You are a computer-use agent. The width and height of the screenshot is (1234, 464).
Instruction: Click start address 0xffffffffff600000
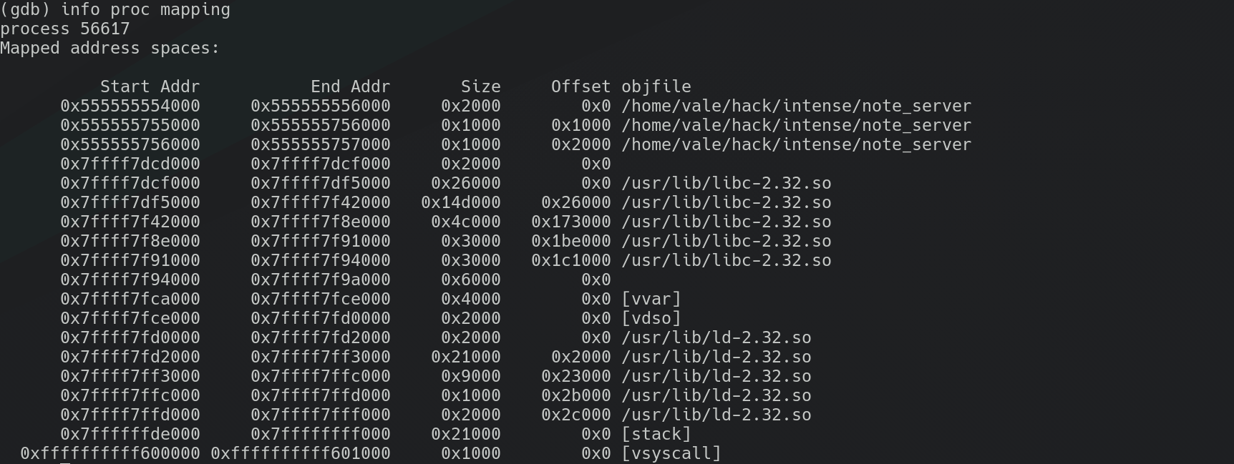coord(110,454)
